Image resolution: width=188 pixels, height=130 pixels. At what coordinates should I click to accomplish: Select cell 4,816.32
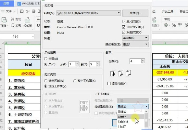coord(165,127)
